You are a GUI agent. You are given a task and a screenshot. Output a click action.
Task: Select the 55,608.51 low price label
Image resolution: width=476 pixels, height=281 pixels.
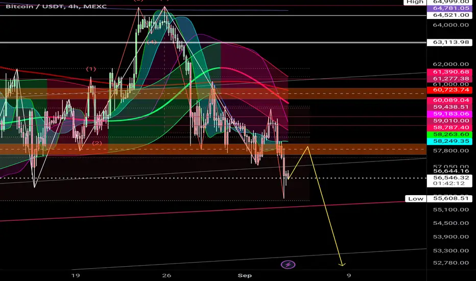point(449,198)
